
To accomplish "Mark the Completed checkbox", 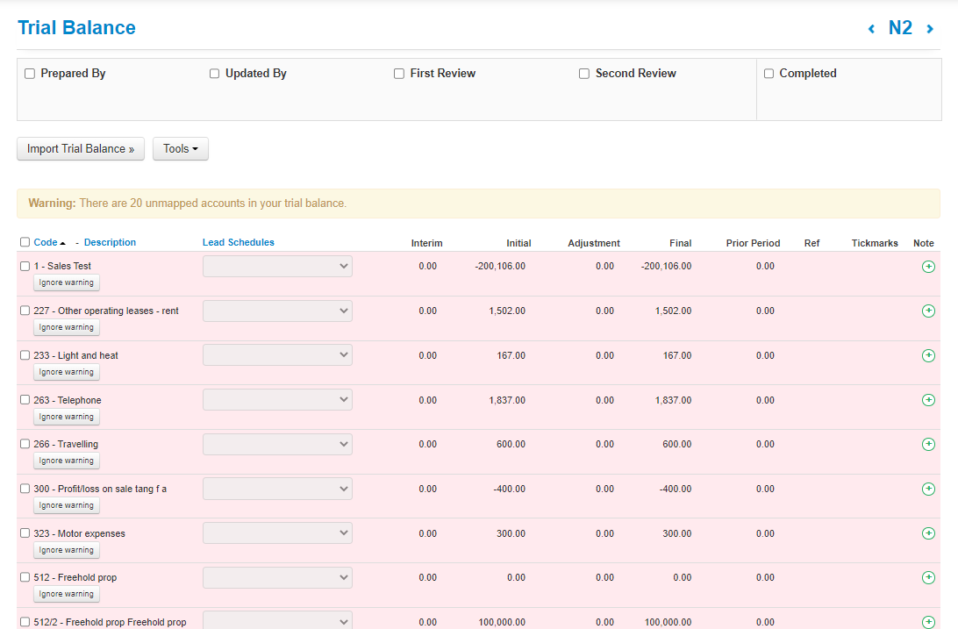I will point(769,74).
